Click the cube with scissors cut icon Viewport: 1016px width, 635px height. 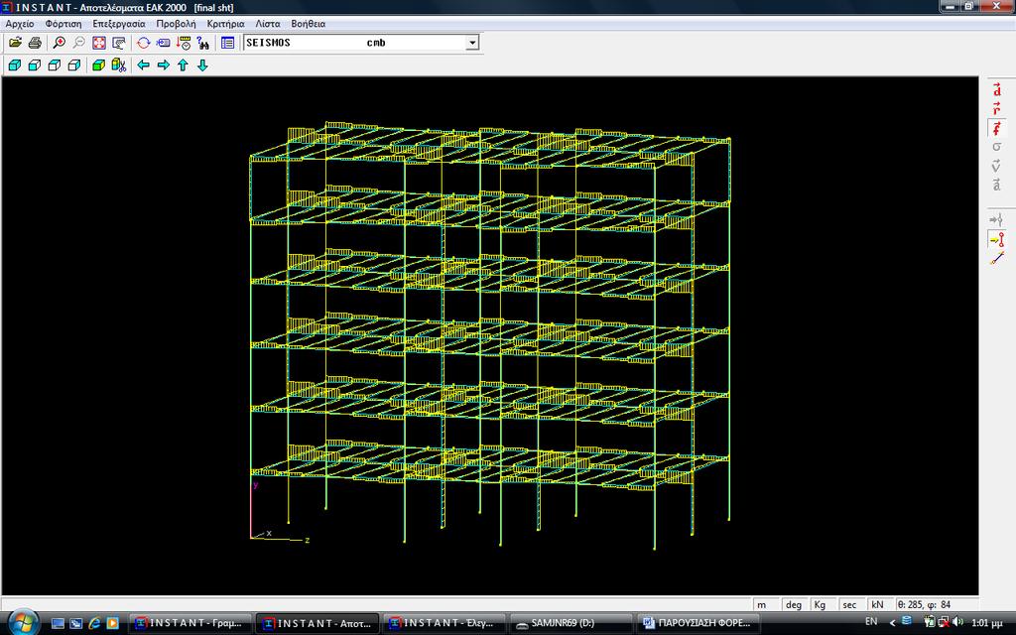pyautogui.click(x=119, y=64)
